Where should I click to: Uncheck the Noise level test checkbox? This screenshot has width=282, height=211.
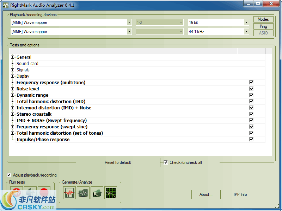click(251, 89)
